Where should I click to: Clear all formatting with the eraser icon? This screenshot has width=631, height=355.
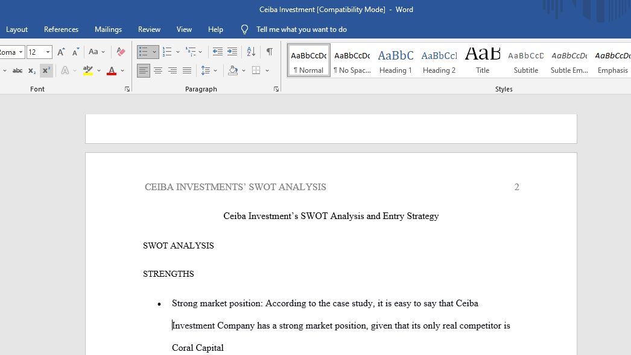[121, 52]
